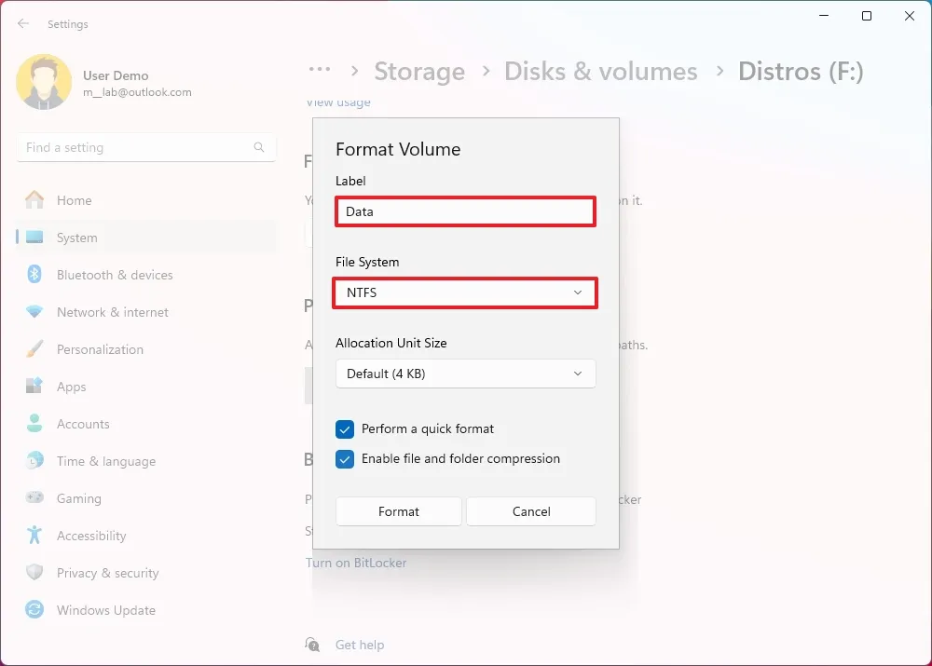Open Disks & volumes from breadcrumb
This screenshot has width=932, height=666.
pyautogui.click(x=601, y=71)
